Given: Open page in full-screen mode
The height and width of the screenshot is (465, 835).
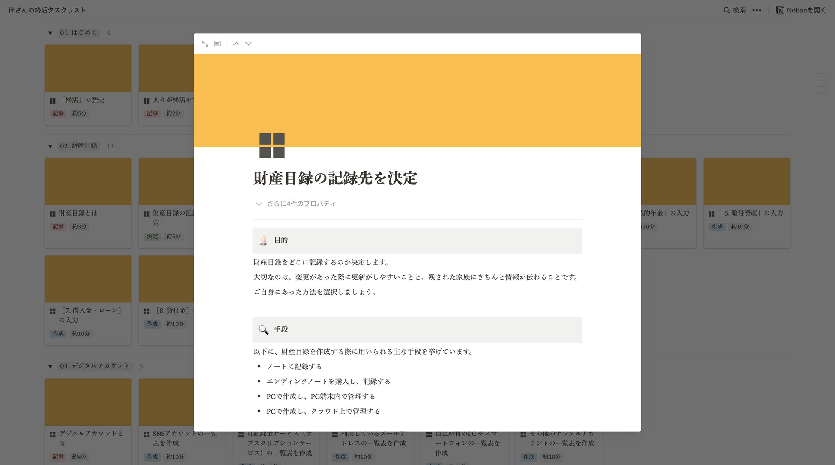Looking at the screenshot, I should [x=205, y=44].
